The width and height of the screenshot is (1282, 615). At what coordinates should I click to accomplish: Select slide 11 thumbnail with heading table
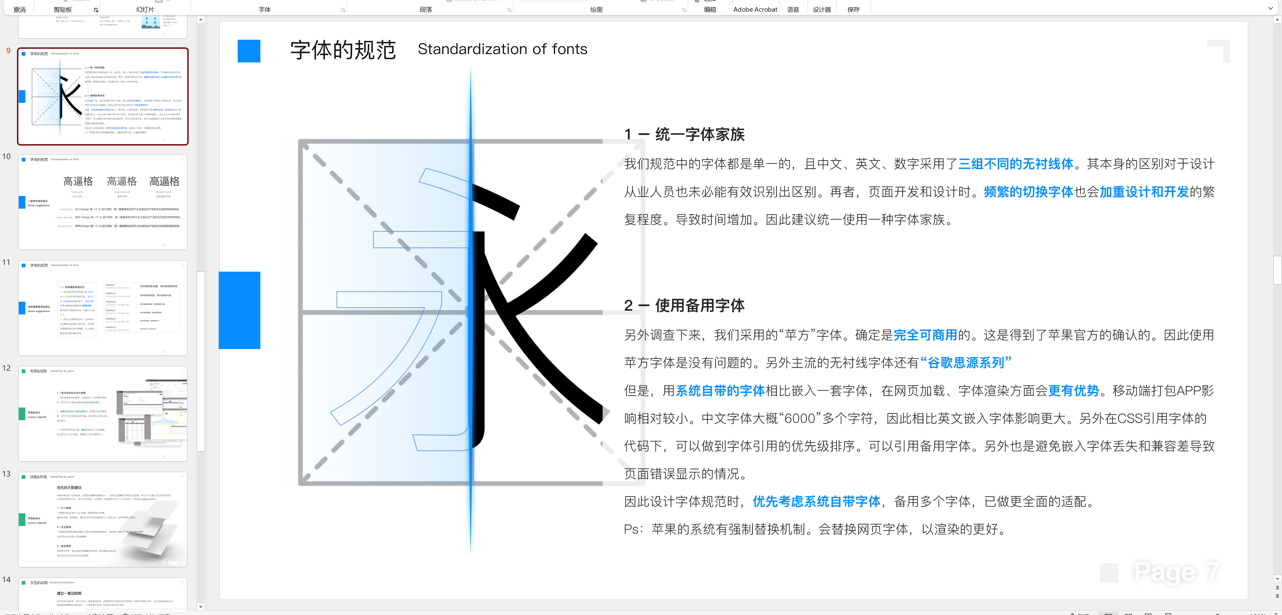(103, 308)
